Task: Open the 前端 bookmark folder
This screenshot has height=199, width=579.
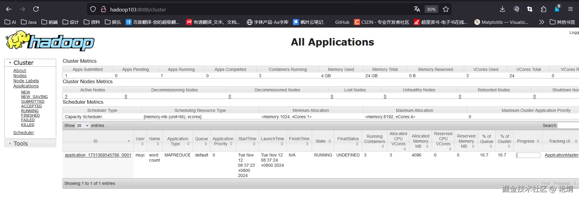Action: (50, 22)
